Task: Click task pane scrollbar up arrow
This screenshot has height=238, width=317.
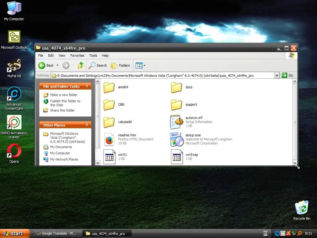Action: [x=98, y=82]
